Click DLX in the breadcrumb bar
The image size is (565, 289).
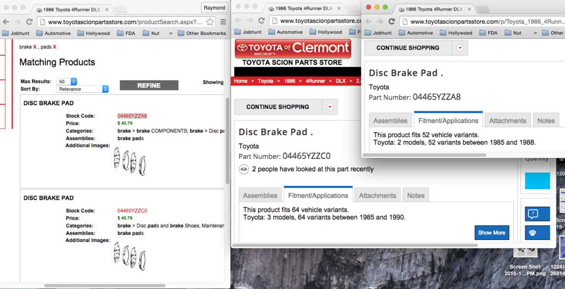click(x=340, y=81)
